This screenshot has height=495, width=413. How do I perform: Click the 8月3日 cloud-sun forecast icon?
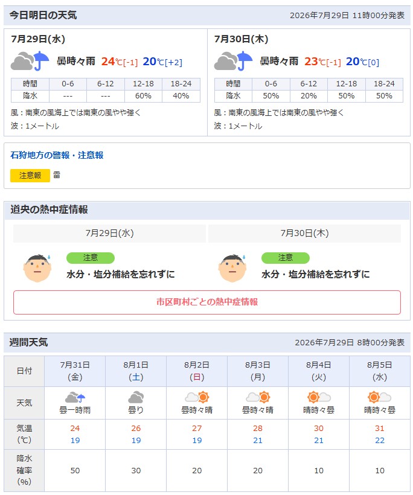coord(258,397)
